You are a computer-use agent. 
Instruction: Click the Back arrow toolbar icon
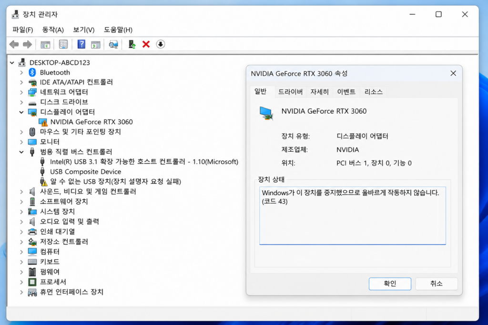point(14,44)
